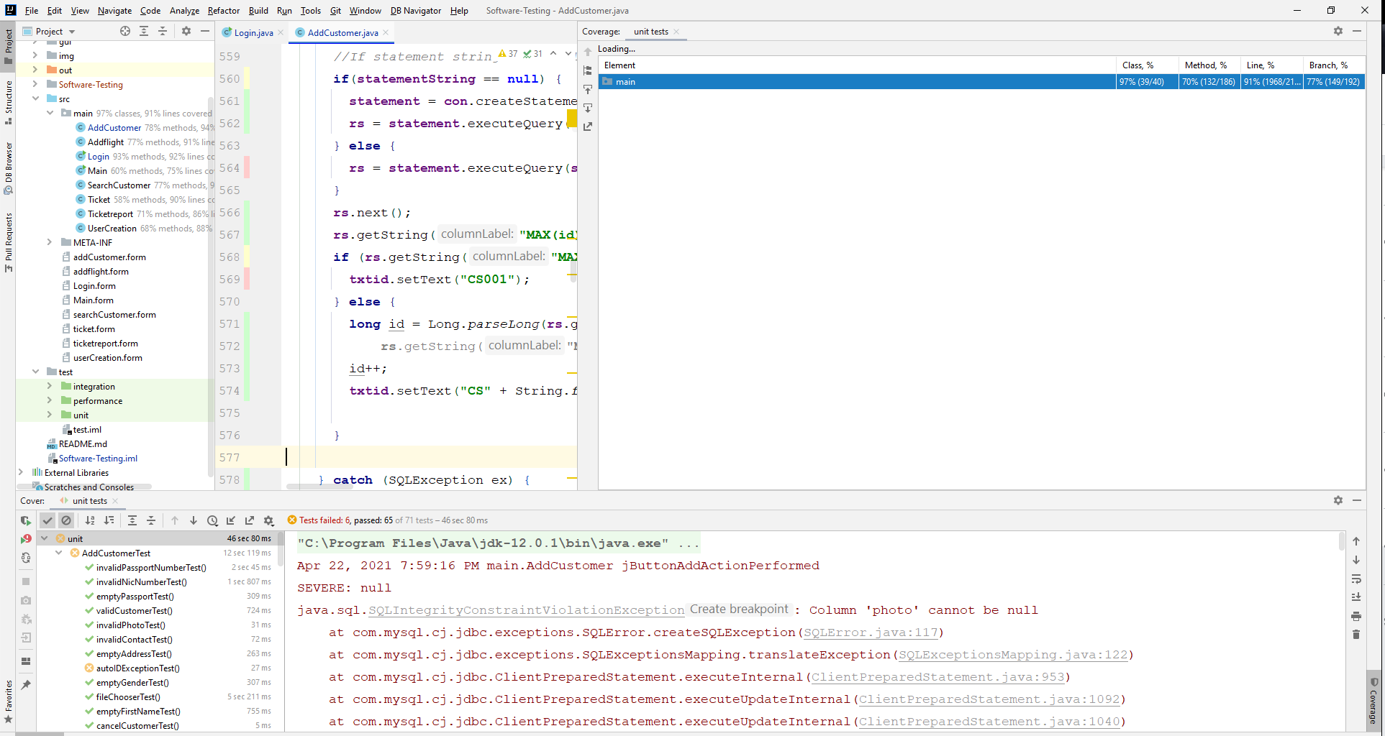Click the Create breakpoint link
This screenshot has width=1385, height=736.
pos(739,609)
